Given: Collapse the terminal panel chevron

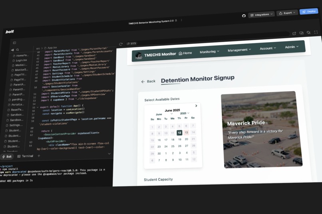Looking at the screenshot, I should point(109,153).
